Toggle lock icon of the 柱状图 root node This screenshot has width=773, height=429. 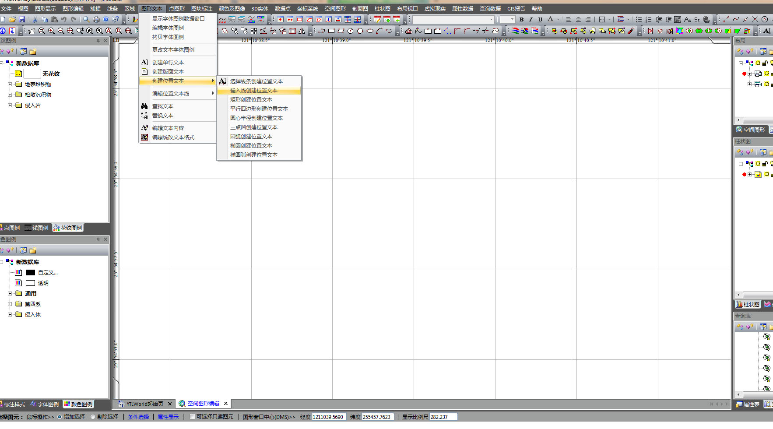(765, 164)
